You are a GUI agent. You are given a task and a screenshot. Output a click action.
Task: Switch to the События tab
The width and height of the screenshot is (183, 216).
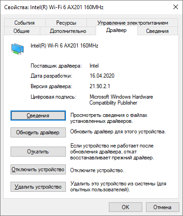coord(25,23)
